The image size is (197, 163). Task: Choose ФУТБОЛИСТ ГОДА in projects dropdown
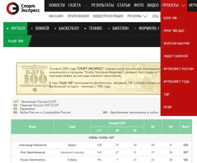176,81
